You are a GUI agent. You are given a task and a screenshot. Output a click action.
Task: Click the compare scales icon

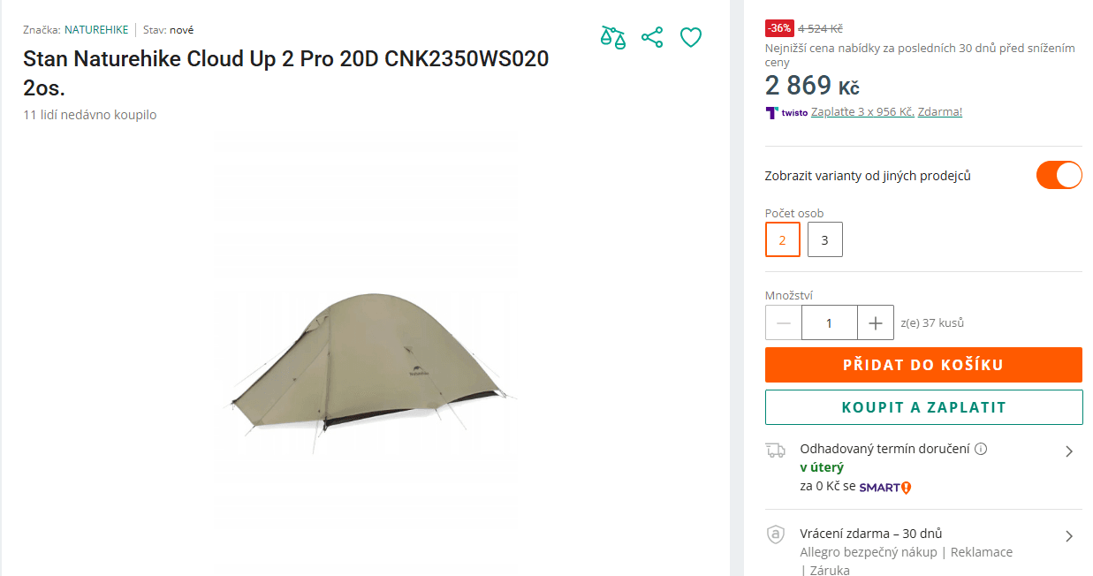(612, 37)
